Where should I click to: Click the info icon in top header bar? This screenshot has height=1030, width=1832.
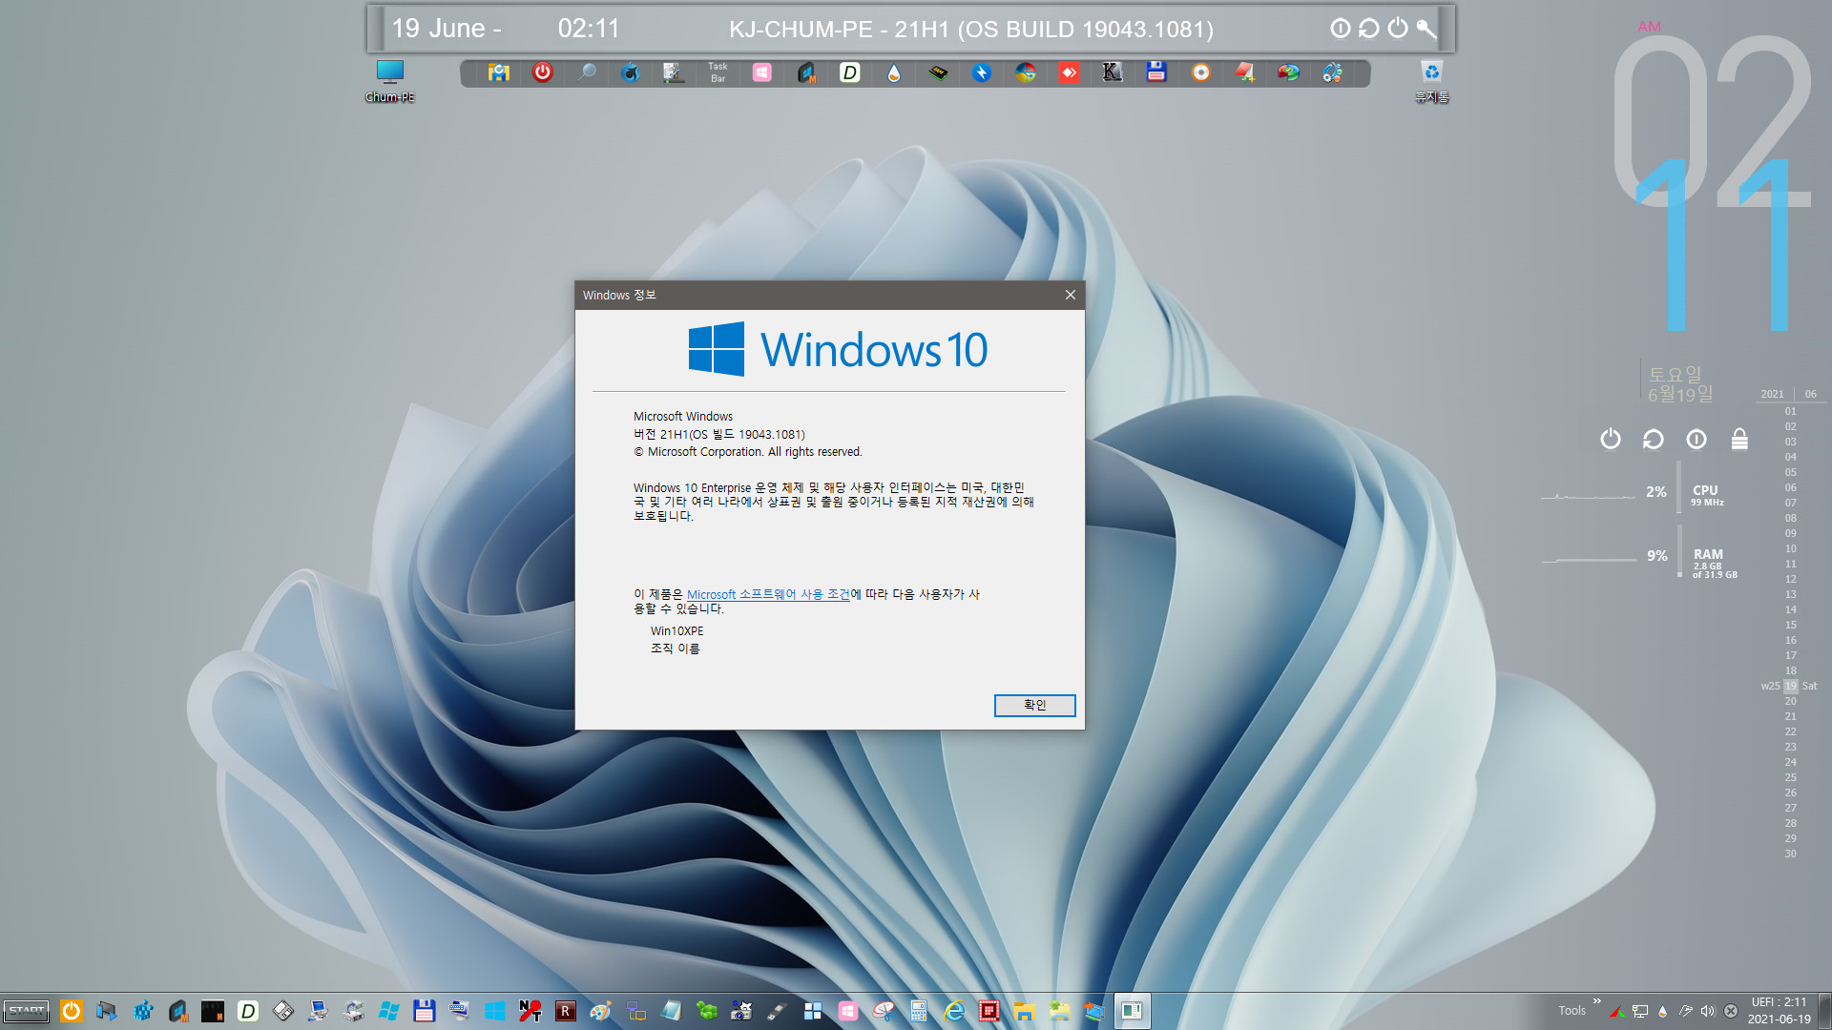(x=1340, y=29)
